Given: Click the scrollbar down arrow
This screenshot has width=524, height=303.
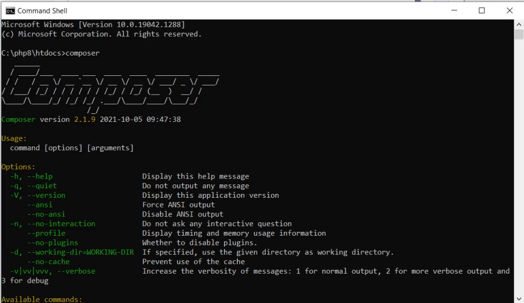Looking at the screenshot, I should tap(519, 299).
